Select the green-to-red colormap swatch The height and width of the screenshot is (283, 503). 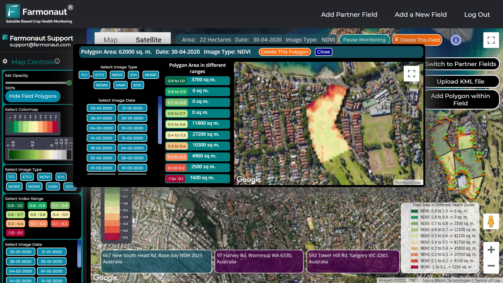pos(32,123)
